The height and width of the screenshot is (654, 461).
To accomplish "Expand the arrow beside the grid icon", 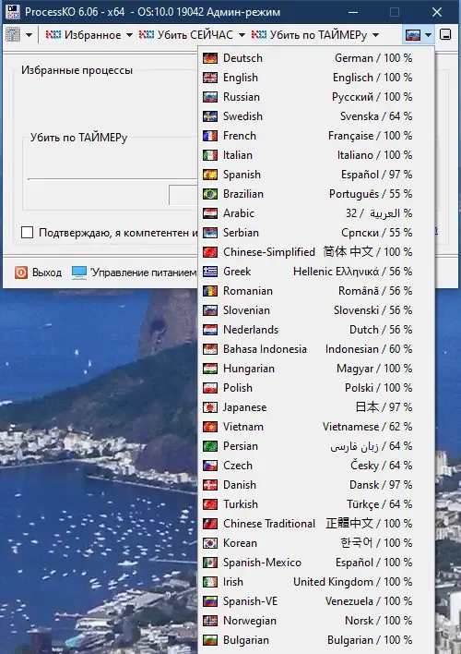I will point(29,35).
